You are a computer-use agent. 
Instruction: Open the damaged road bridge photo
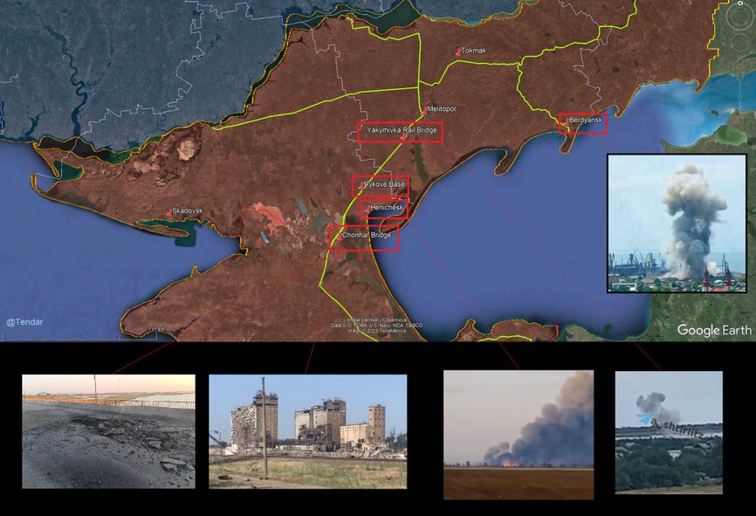point(108,431)
